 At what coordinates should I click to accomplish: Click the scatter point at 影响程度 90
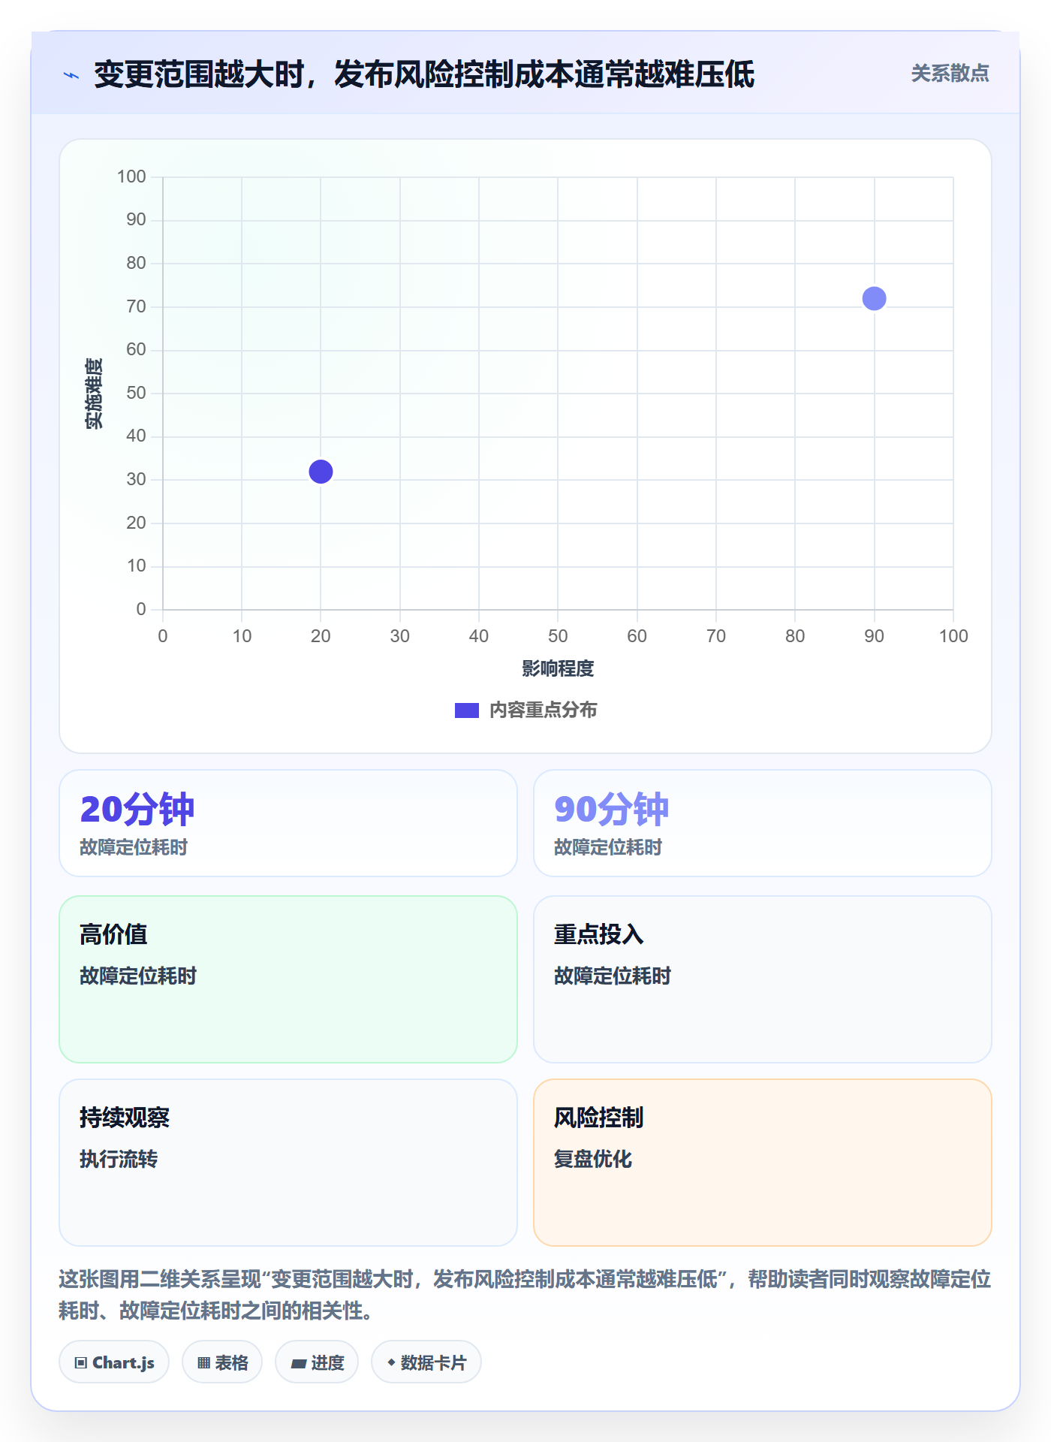click(x=874, y=299)
